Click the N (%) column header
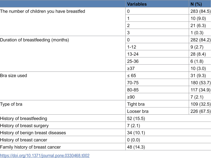Viewport: 211px width, 158px height. tap(196, 4)
